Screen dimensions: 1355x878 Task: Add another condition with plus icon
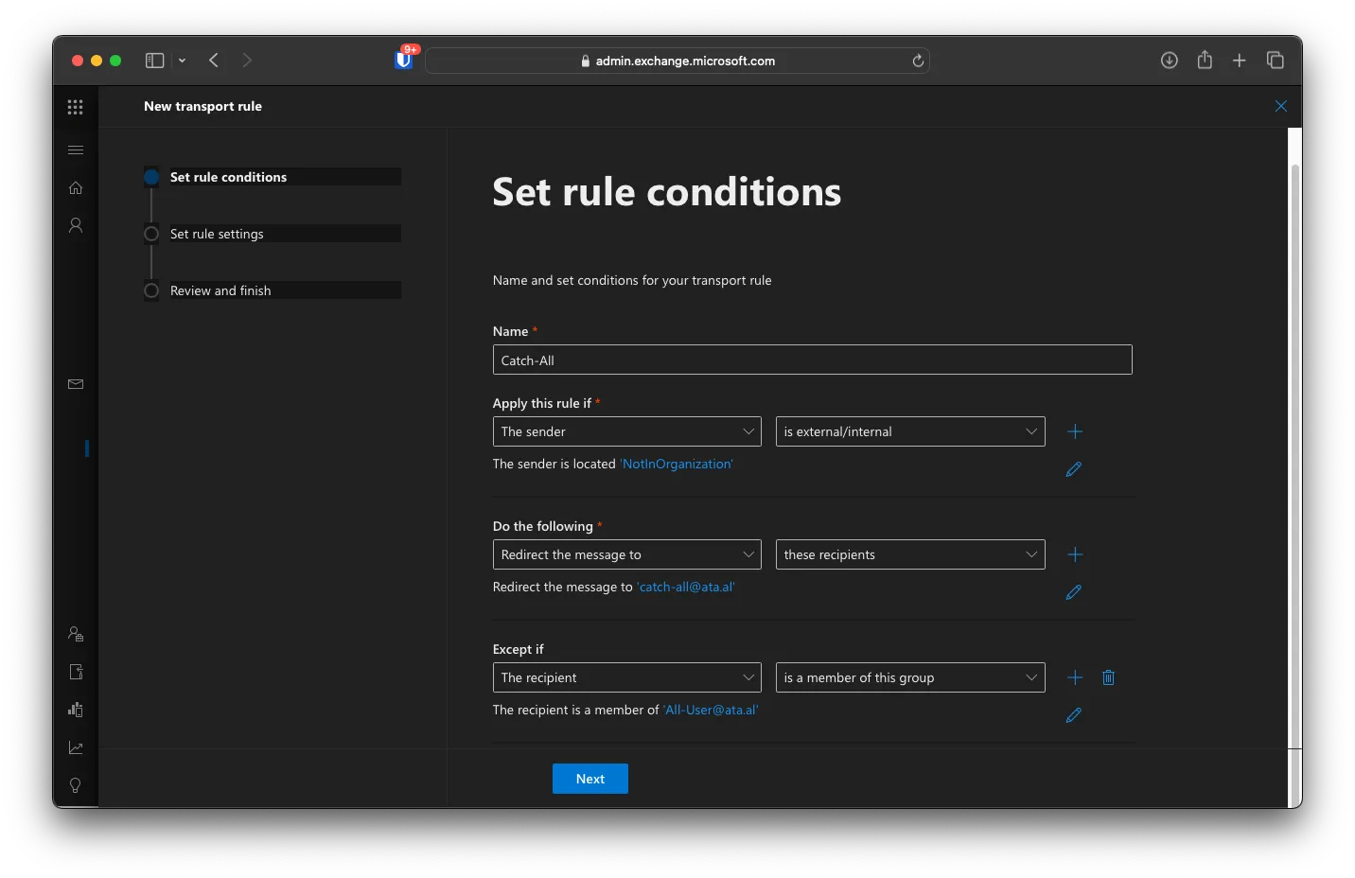1075,431
